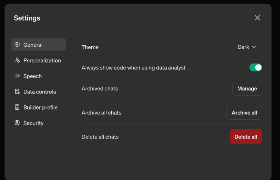Viewport: 280px width, 180px height.
Task: Open the Speech settings section
Action: 33,76
